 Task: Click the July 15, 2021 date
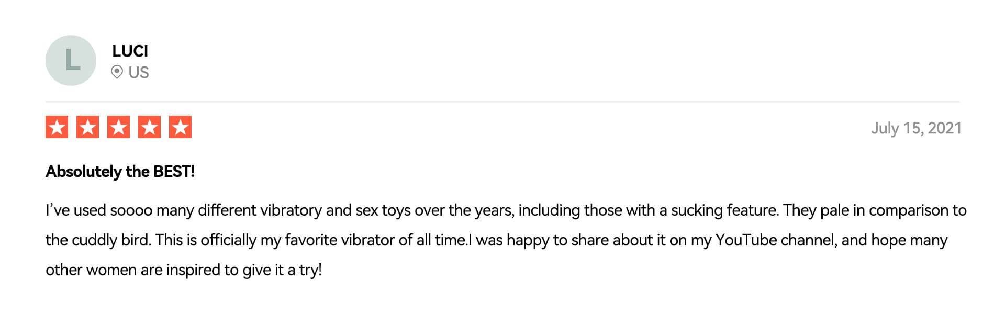(x=916, y=128)
